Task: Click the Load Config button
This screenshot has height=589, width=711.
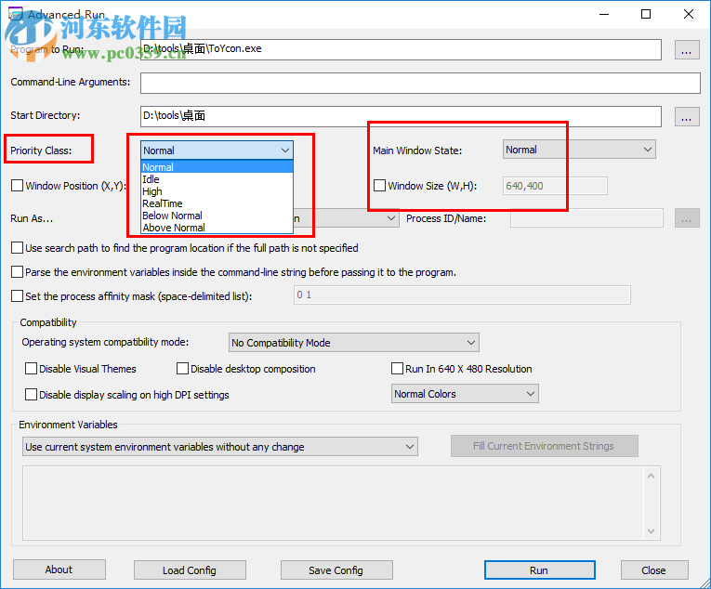Action: (x=190, y=570)
